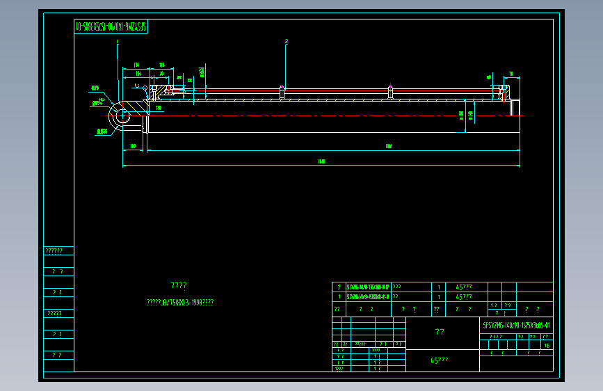Click the part code in parts list row 1

point(368,296)
